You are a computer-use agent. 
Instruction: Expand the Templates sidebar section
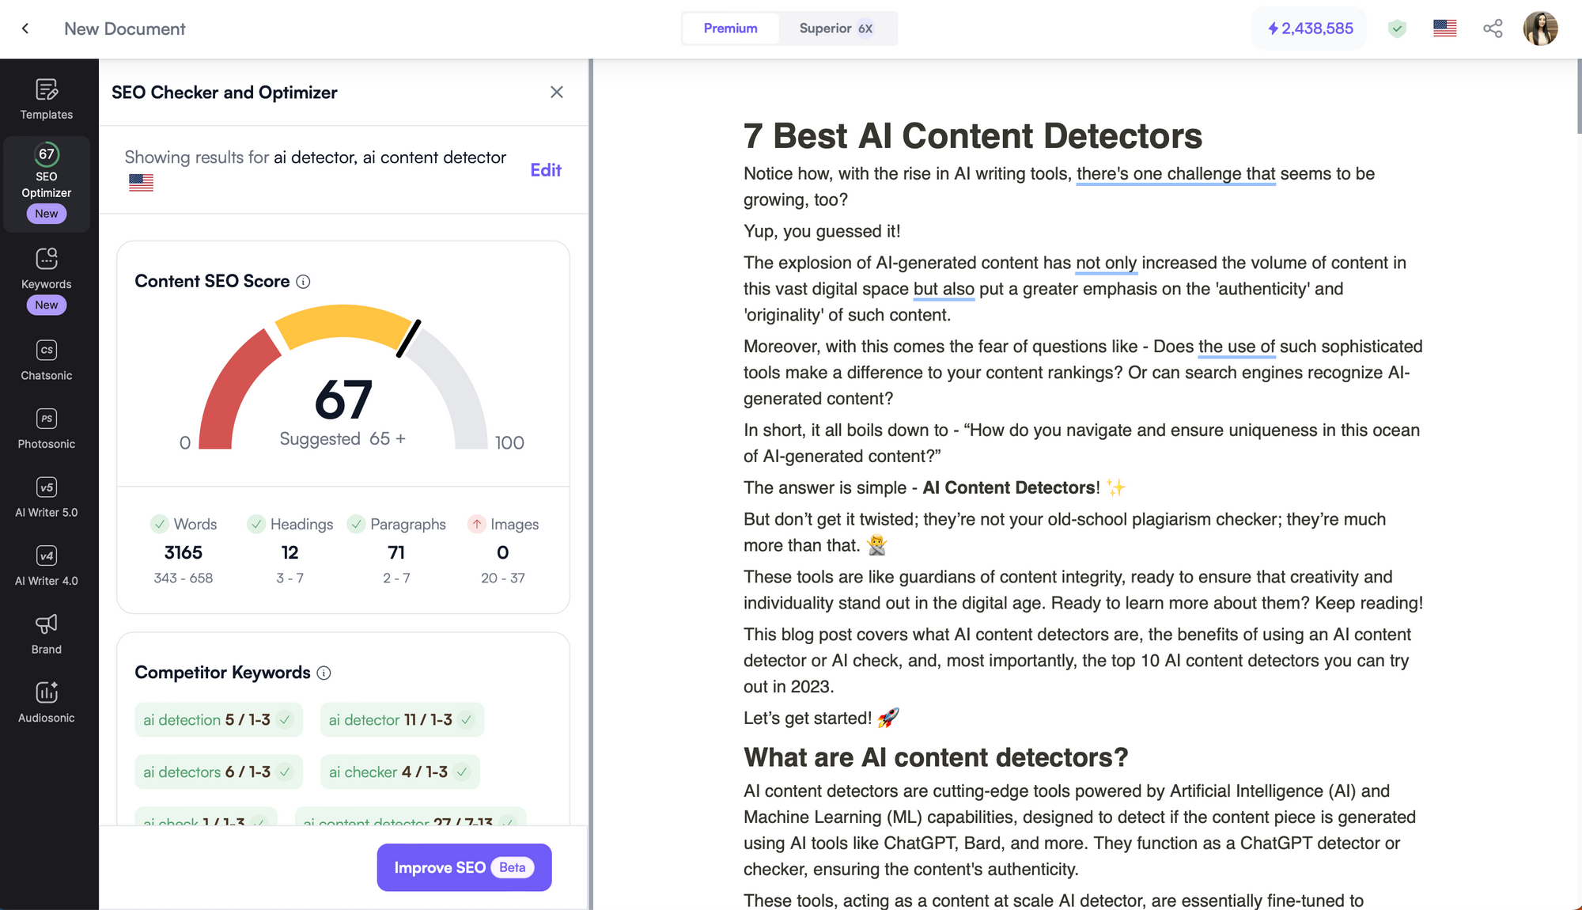[46, 97]
